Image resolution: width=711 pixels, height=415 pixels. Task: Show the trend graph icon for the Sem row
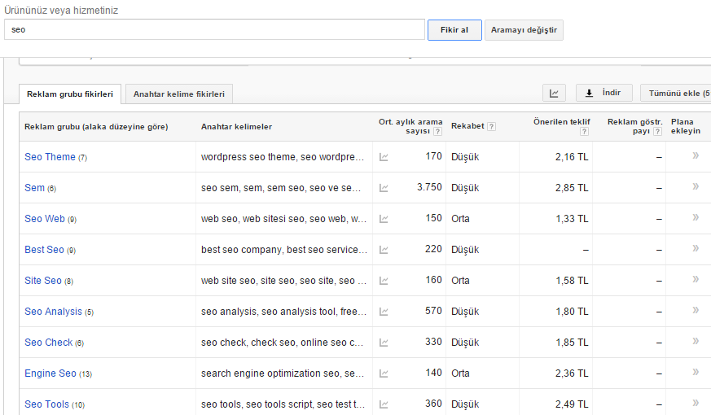click(384, 188)
